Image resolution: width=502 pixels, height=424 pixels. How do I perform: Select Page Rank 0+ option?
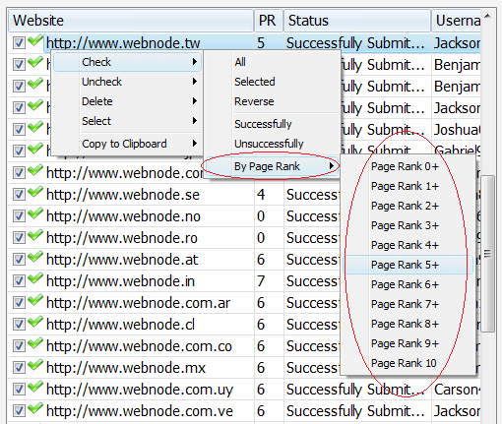pos(408,166)
